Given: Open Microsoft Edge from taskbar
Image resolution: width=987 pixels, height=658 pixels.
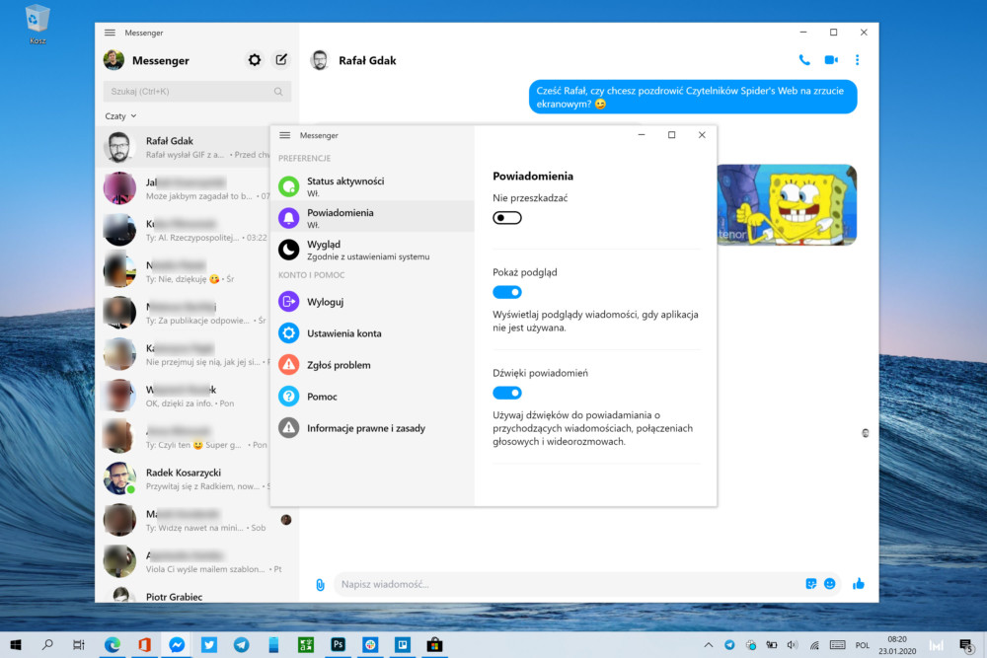Looking at the screenshot, I should [x=113, y=644].
